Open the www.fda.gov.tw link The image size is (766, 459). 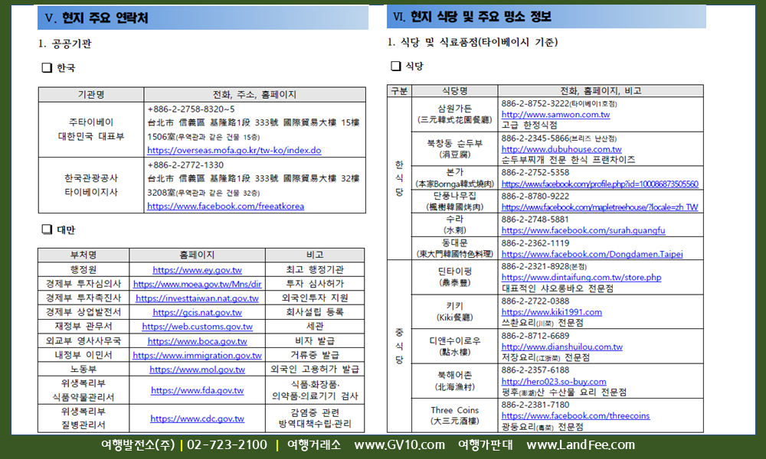(197, 390)
